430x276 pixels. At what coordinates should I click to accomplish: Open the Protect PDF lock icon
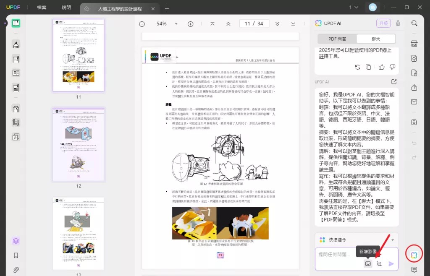414,73
